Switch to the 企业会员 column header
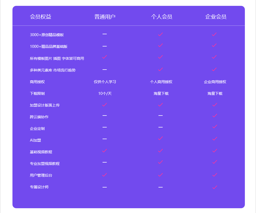256x213 pixels. click(x=215, y=16)
